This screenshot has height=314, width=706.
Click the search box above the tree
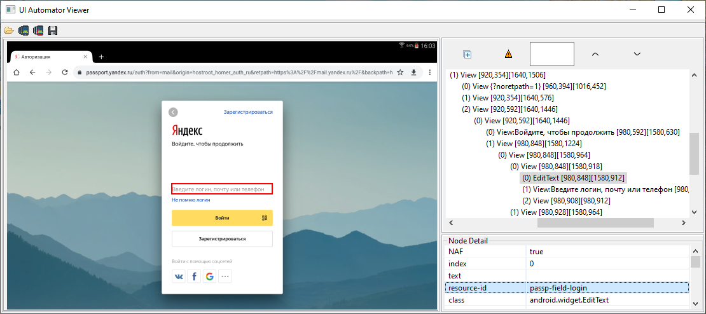point(551,54)
